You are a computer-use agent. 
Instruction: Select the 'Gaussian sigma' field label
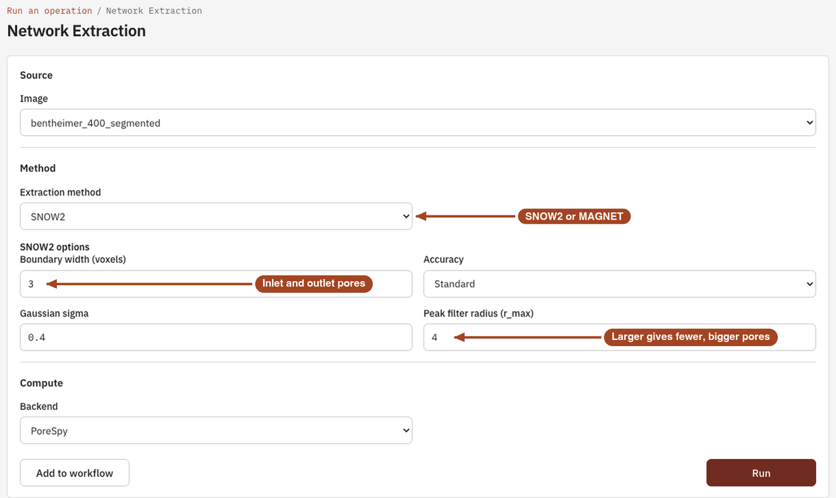pos(54,313)
